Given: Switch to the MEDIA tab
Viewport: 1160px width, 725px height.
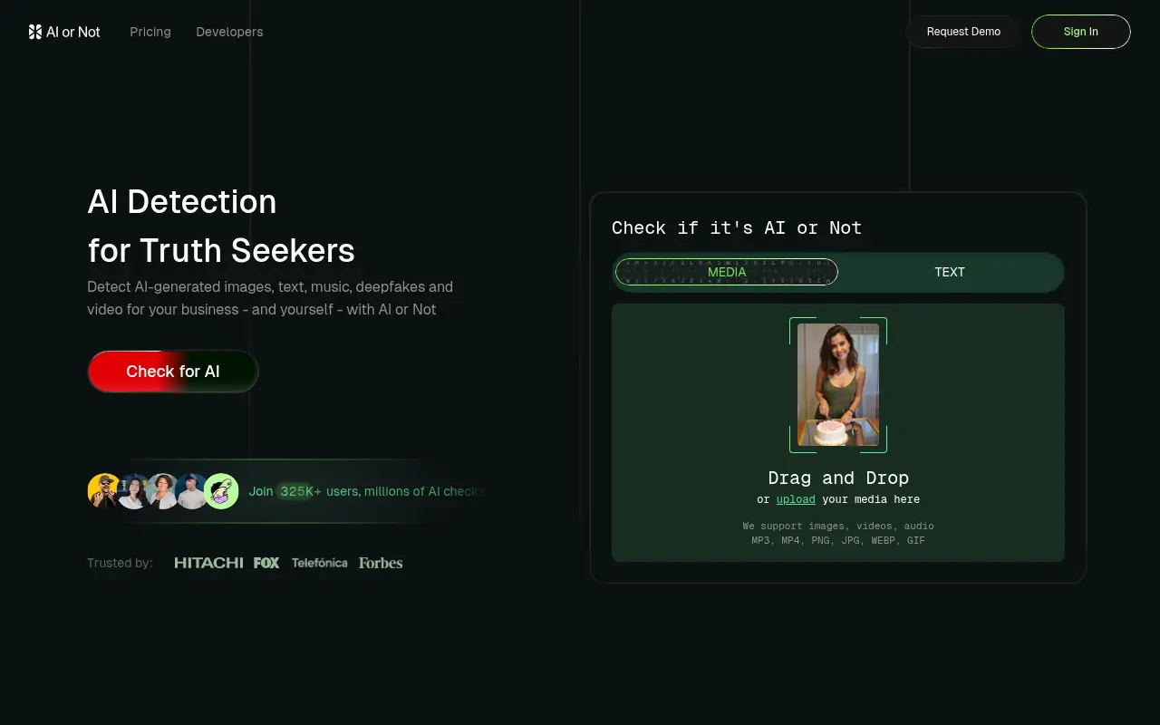Looking at the screenshot, I should pyautogui.click(x=726, y=272).
